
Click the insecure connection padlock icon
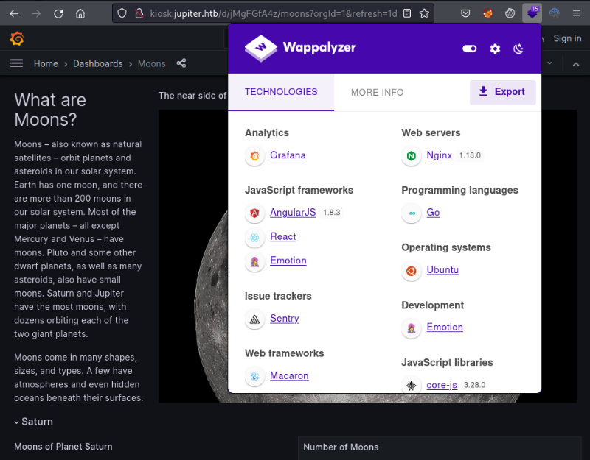(x=139, y=13)
